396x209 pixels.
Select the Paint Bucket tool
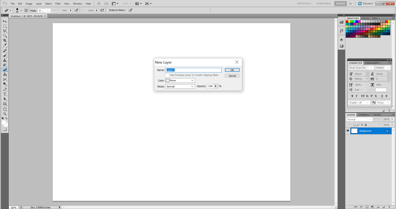click(x=5, y=75)
